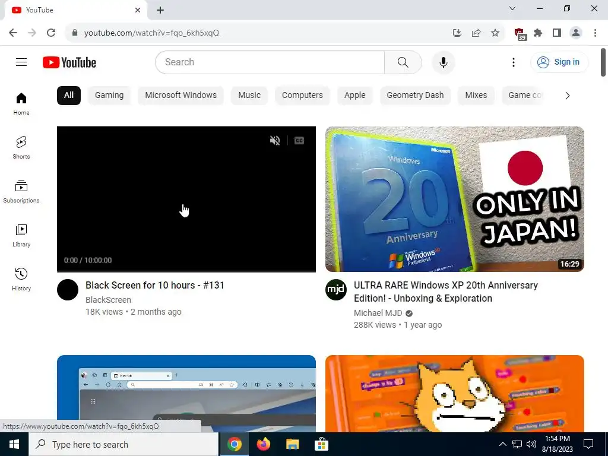Go to Home in sidebar
The height and width of the screenshot is (456, 608).
point(21,104)
